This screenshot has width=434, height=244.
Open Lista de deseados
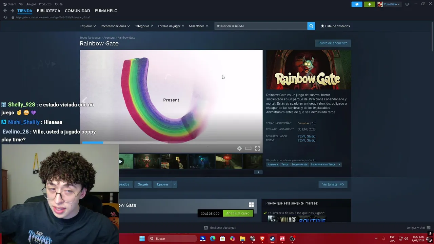[x=335, y=26]
